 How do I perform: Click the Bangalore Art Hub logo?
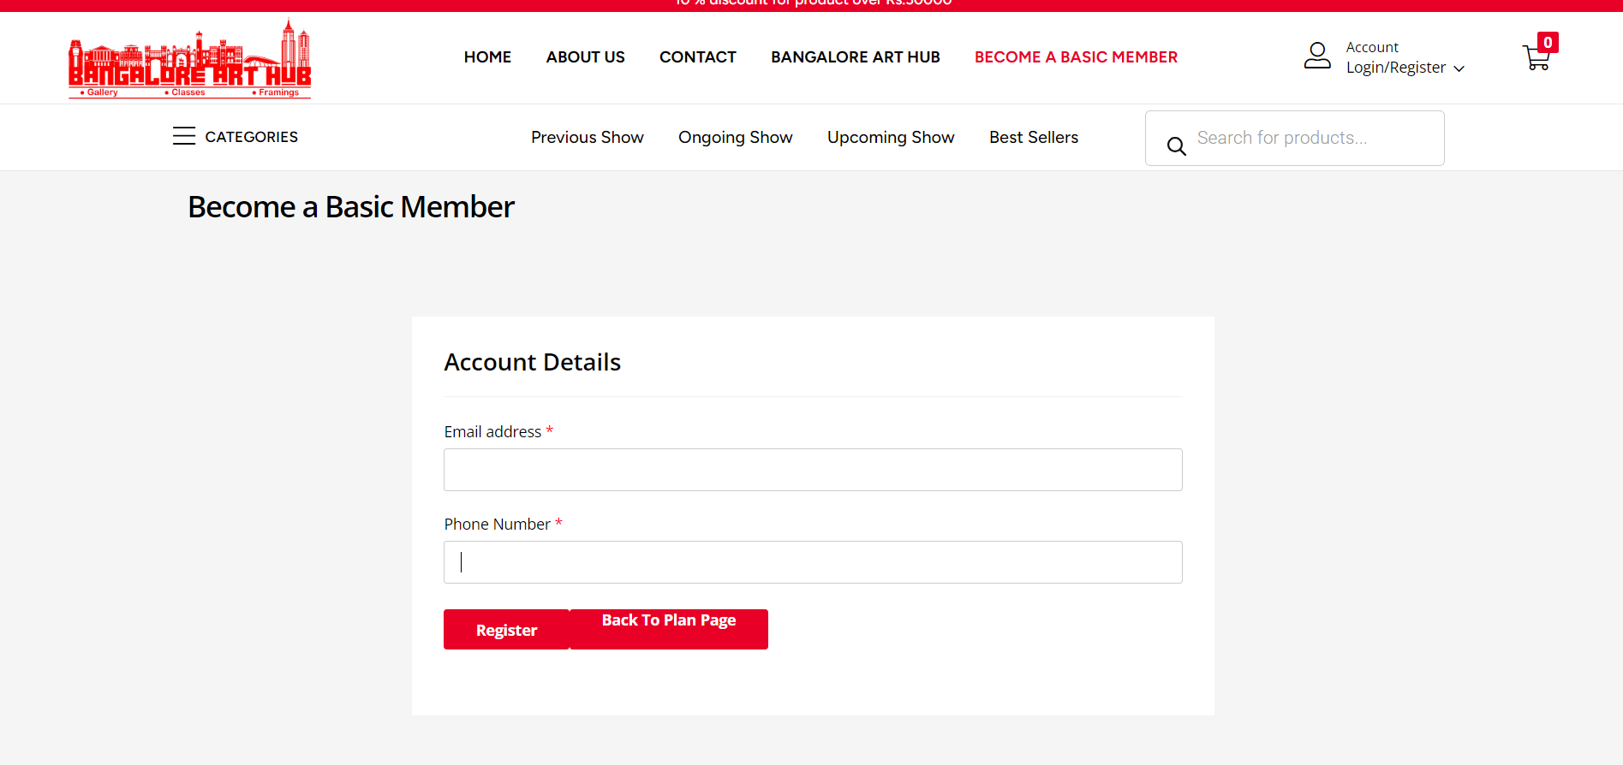pos(189,58)
